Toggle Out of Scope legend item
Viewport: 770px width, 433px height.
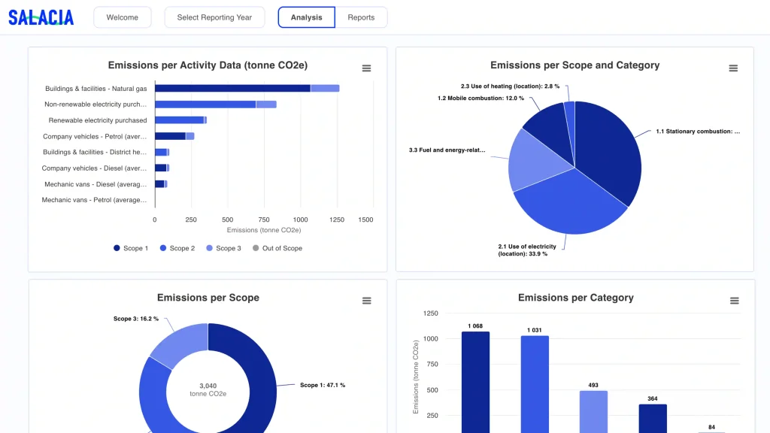click(x=277, y=248)
